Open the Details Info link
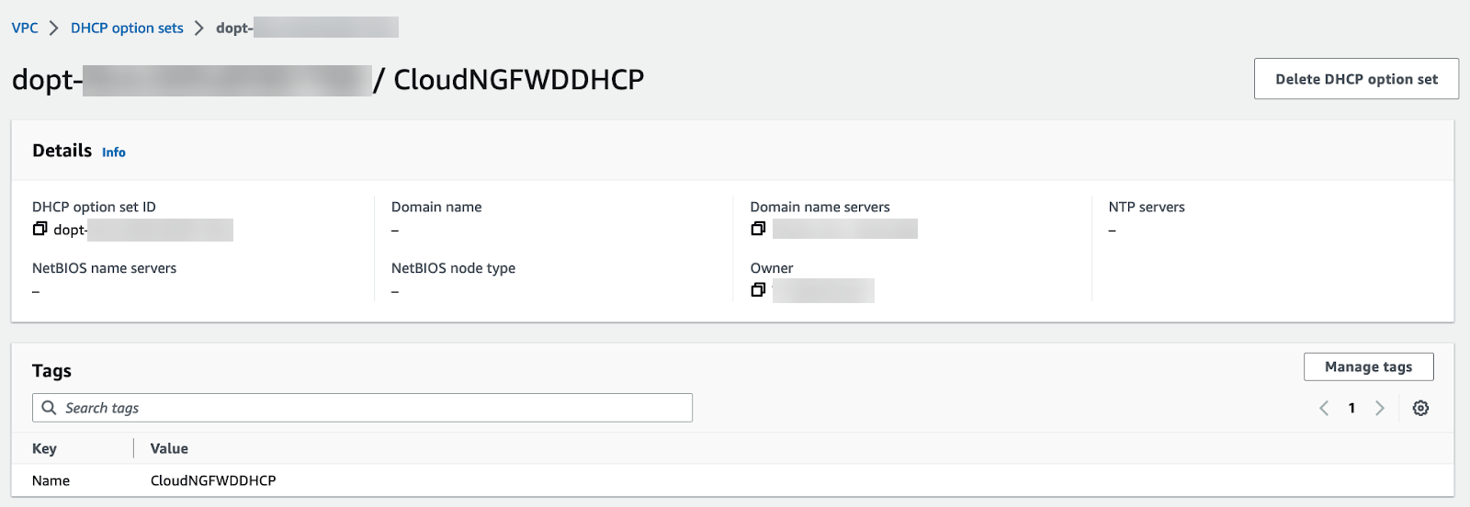 click(114, 152)
